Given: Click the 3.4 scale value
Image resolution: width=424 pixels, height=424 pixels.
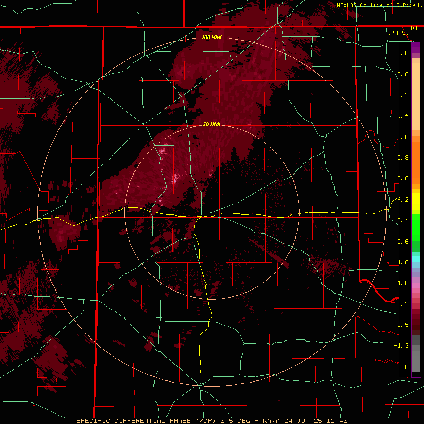Looking at the screenshot, I should (x=403, y=220).
